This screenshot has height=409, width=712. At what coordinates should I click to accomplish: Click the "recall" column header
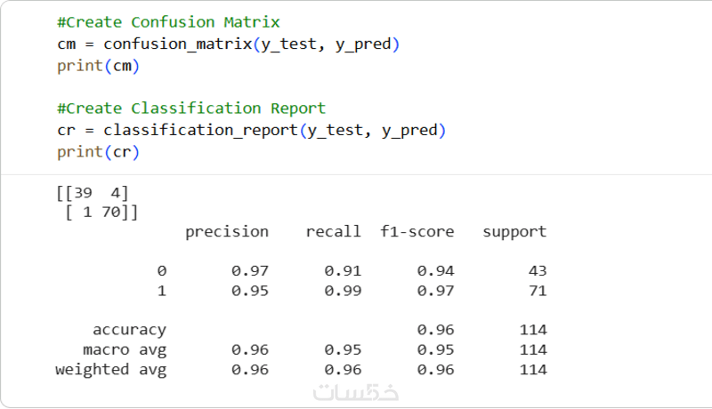(333, 232)
